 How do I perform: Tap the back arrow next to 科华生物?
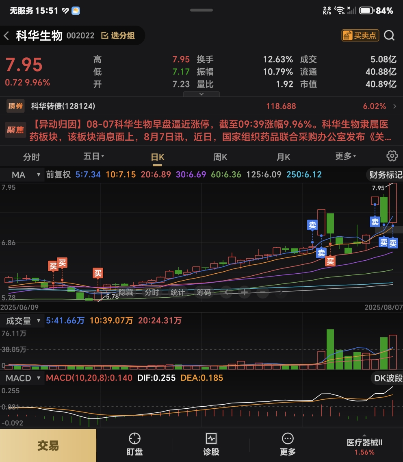click(x=6, y=36)
